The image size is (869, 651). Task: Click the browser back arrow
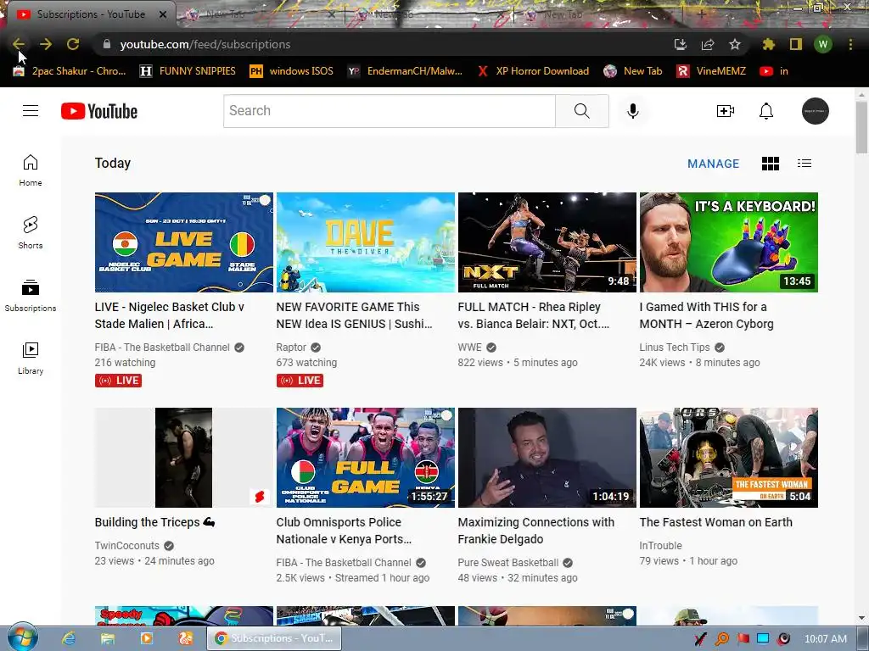(x=19, y=44)
